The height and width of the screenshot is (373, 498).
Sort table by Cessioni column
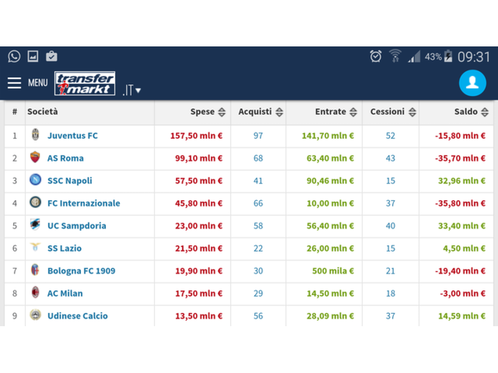point(412,112)
